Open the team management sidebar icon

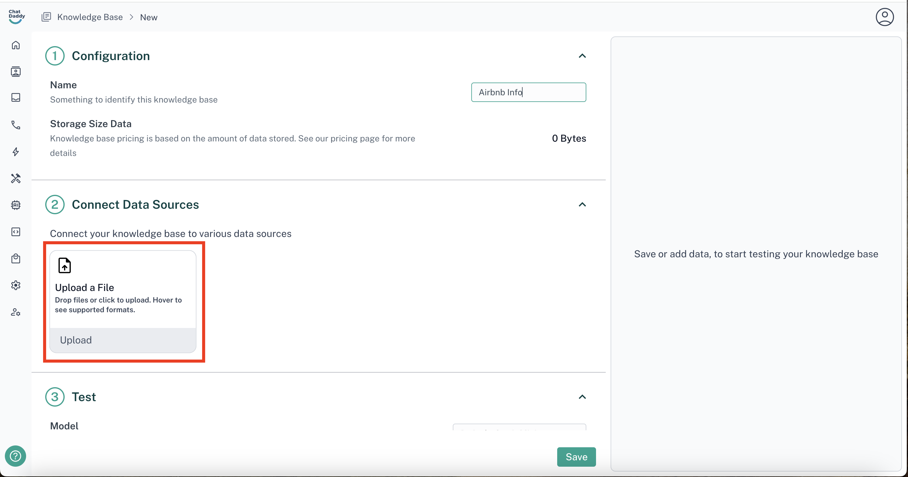pos(15,312)
